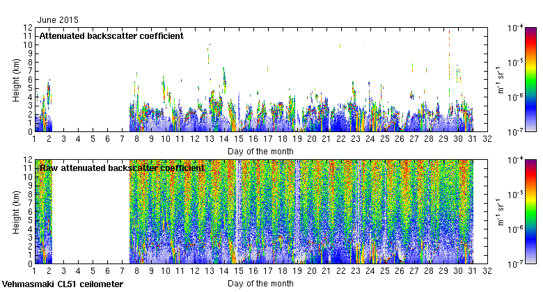This screenshot has width=543, height=292.
Task: Click the 10⁻⁴ label on upper colorbar
Action: tap(516, 28)
